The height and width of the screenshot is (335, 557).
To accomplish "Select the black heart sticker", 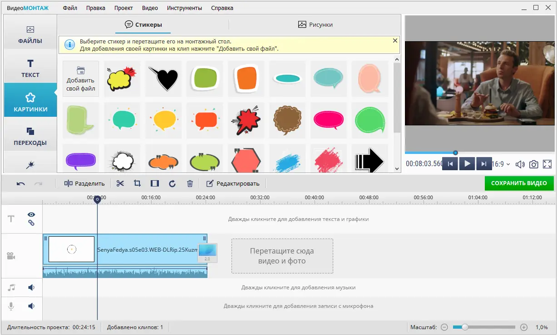I will 163,79.
